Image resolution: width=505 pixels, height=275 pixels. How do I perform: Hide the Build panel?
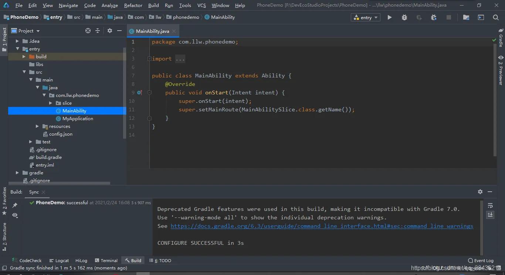[x=490, y=192]
